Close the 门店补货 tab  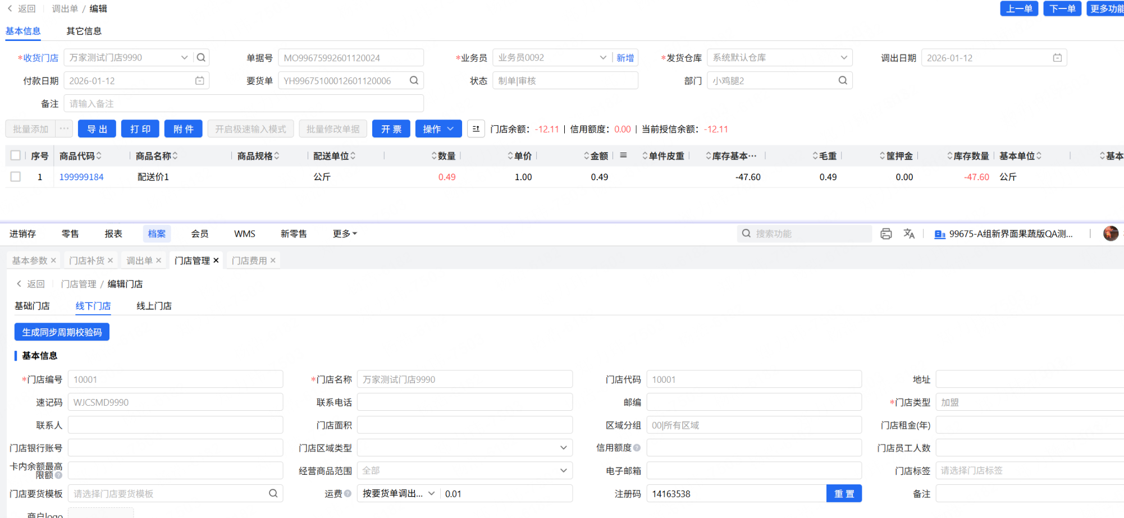(111, 260)
